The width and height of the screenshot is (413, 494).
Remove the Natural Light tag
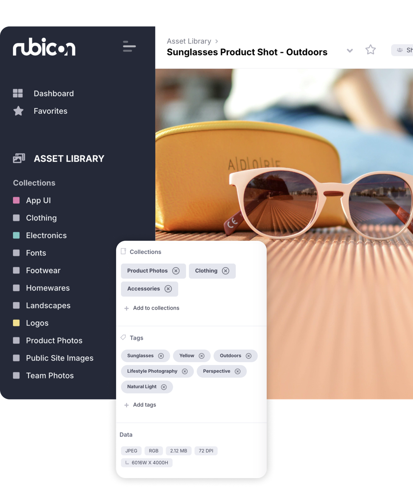(x=164, y=387)
